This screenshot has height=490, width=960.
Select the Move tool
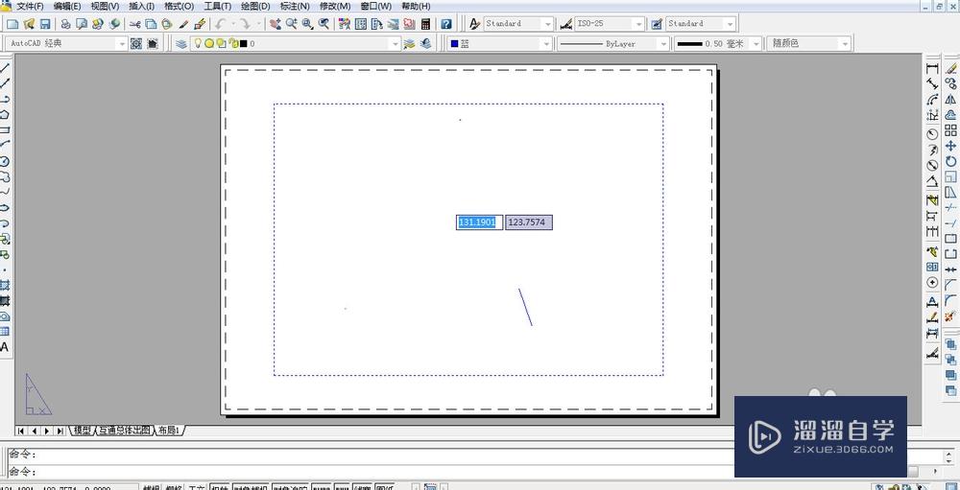[950, 146]
